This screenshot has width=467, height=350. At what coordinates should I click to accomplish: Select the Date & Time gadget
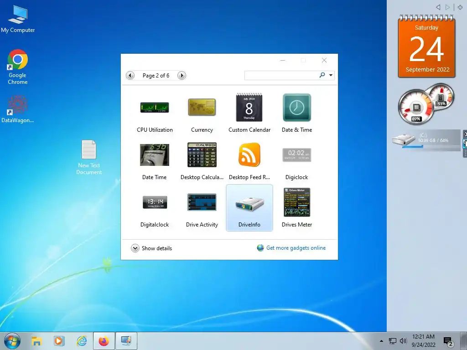click(296, 113)
